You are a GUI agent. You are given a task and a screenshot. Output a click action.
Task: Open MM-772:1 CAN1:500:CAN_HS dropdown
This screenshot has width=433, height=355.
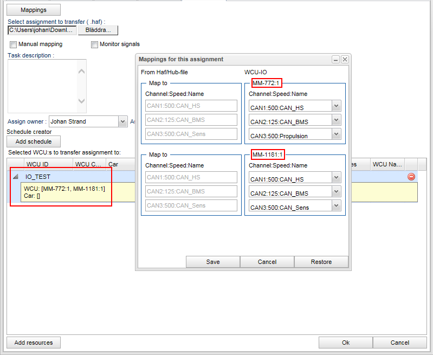[x=336, y=106]
